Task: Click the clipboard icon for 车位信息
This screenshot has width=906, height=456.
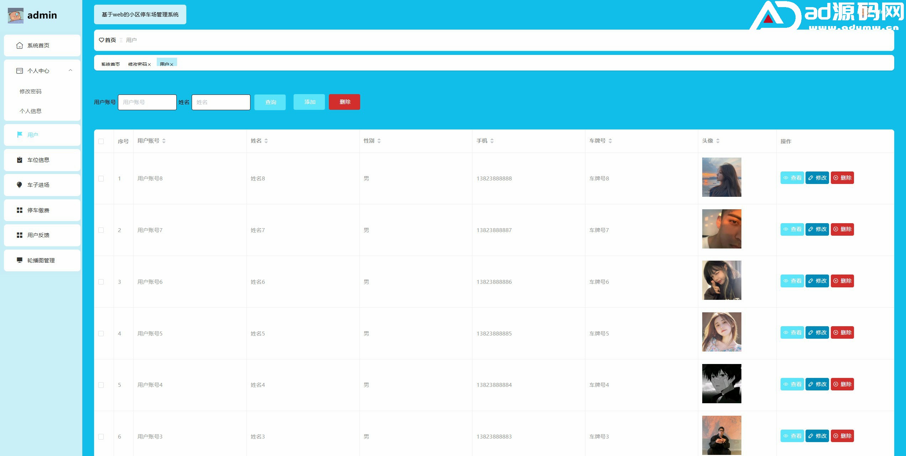Action: click(20, 160)
